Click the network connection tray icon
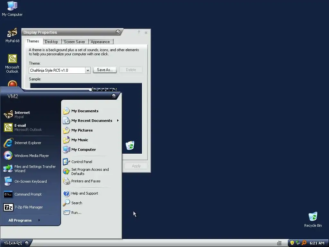The image size is (329, 247). [298, 243]
